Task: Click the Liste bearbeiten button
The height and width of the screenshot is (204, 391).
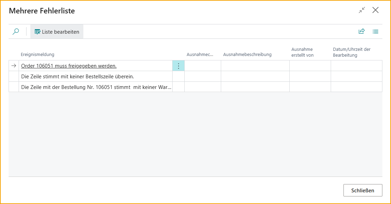Action: click(x=57, y=32)
